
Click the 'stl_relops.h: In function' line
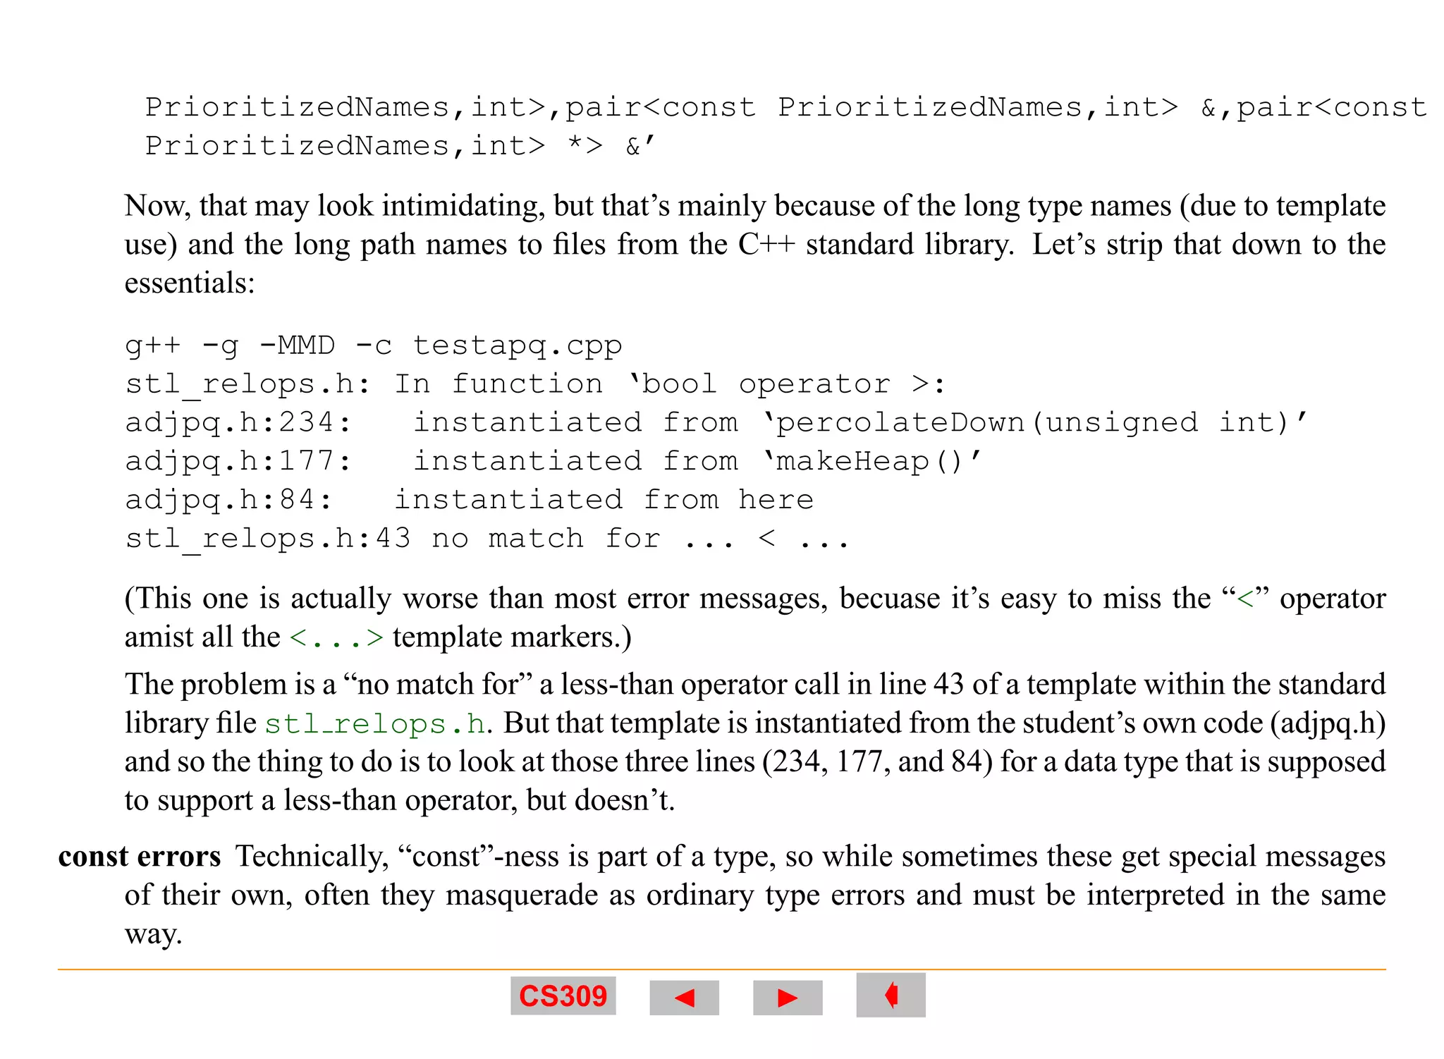point(536,384)
